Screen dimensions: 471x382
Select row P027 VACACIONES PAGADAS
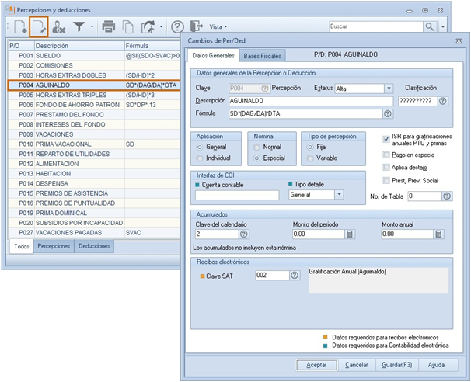coord(94,233)
